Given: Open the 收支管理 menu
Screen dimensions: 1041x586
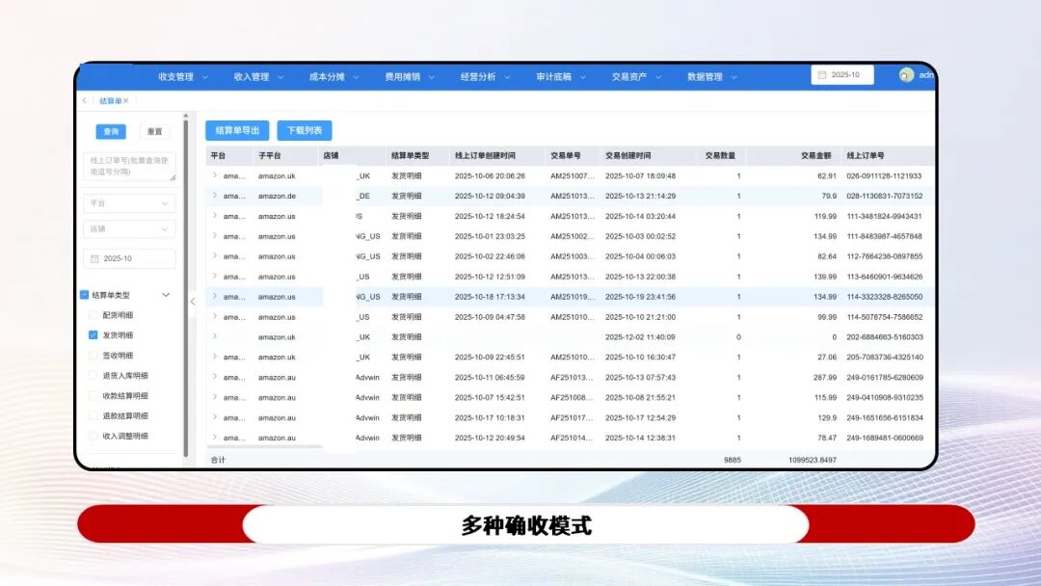Looking at the screenshot, I should 173,76.
